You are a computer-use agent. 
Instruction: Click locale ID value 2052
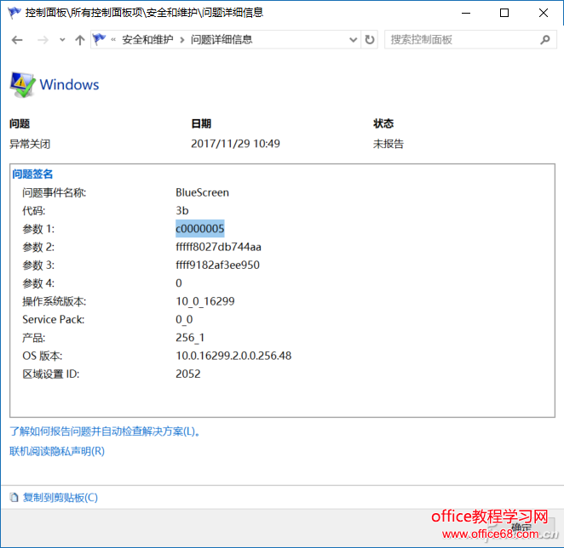(188, 374)
